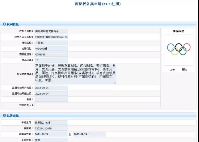Select the 商品分类 field showing 16
The image size is (199, 142).
tap(51, 60)
